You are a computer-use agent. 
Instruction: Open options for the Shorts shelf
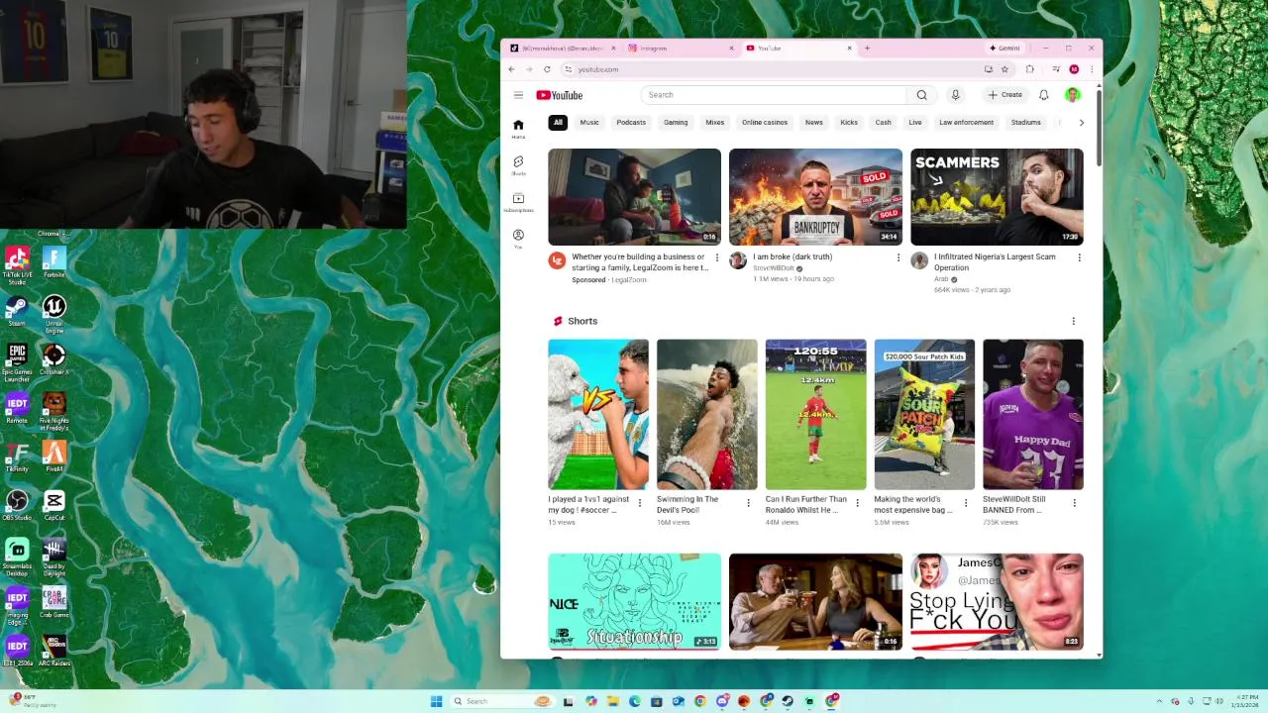pos(1073,321)
